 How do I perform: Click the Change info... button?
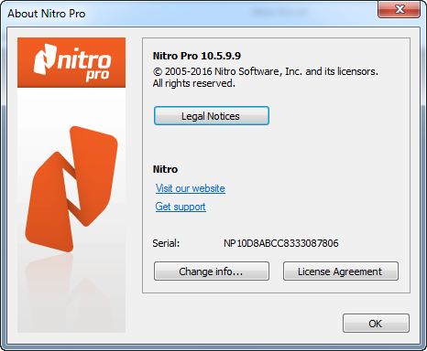212,271
